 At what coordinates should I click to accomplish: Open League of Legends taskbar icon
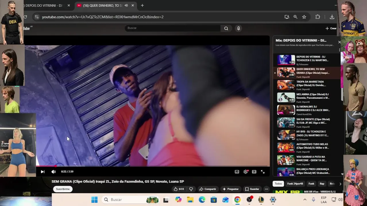coord(261,200)
